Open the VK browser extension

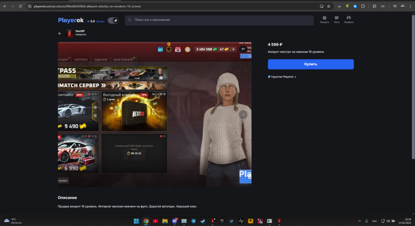click(339, 7)
